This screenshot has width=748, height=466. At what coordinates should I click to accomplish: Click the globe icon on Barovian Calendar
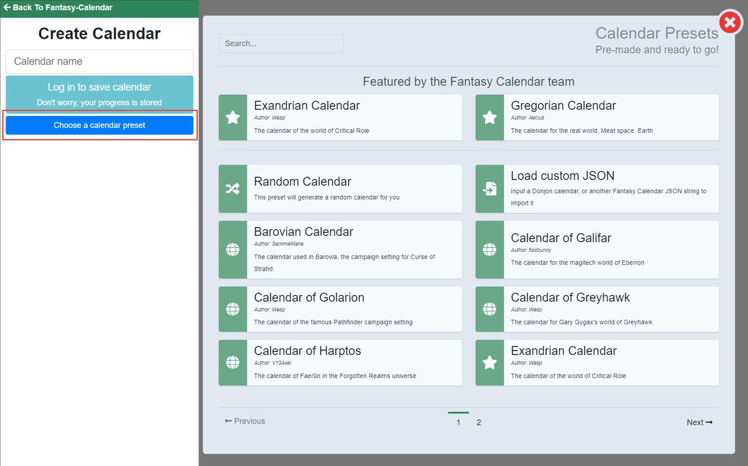pos(233,250)
